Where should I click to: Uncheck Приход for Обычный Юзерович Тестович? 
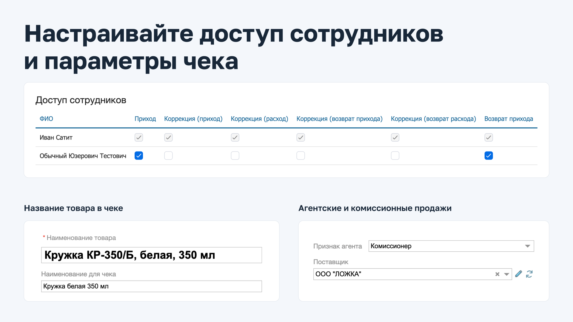click(139, 156)
